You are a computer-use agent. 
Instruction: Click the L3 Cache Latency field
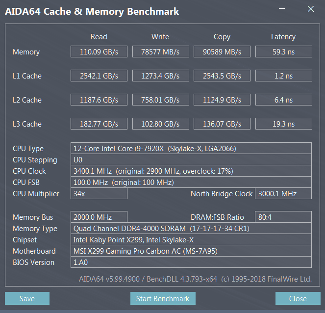click(283, 124)
